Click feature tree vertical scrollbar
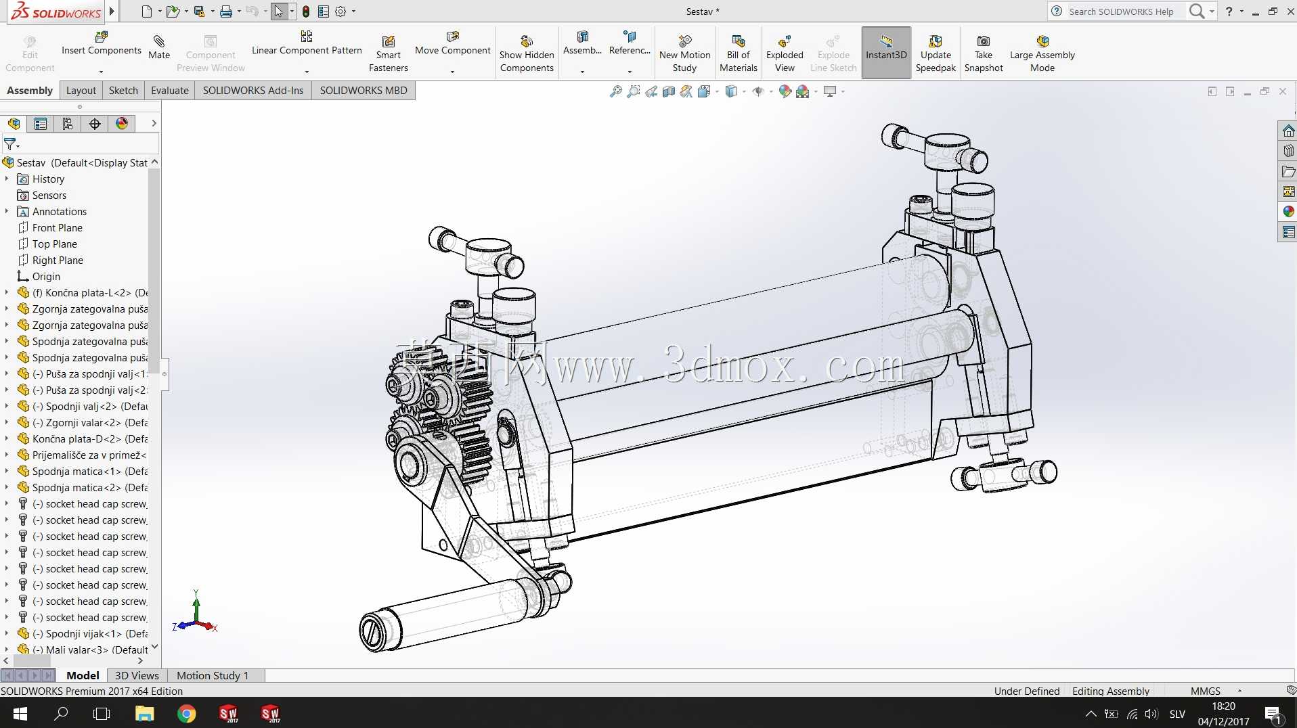 click(x=154, y=271)
